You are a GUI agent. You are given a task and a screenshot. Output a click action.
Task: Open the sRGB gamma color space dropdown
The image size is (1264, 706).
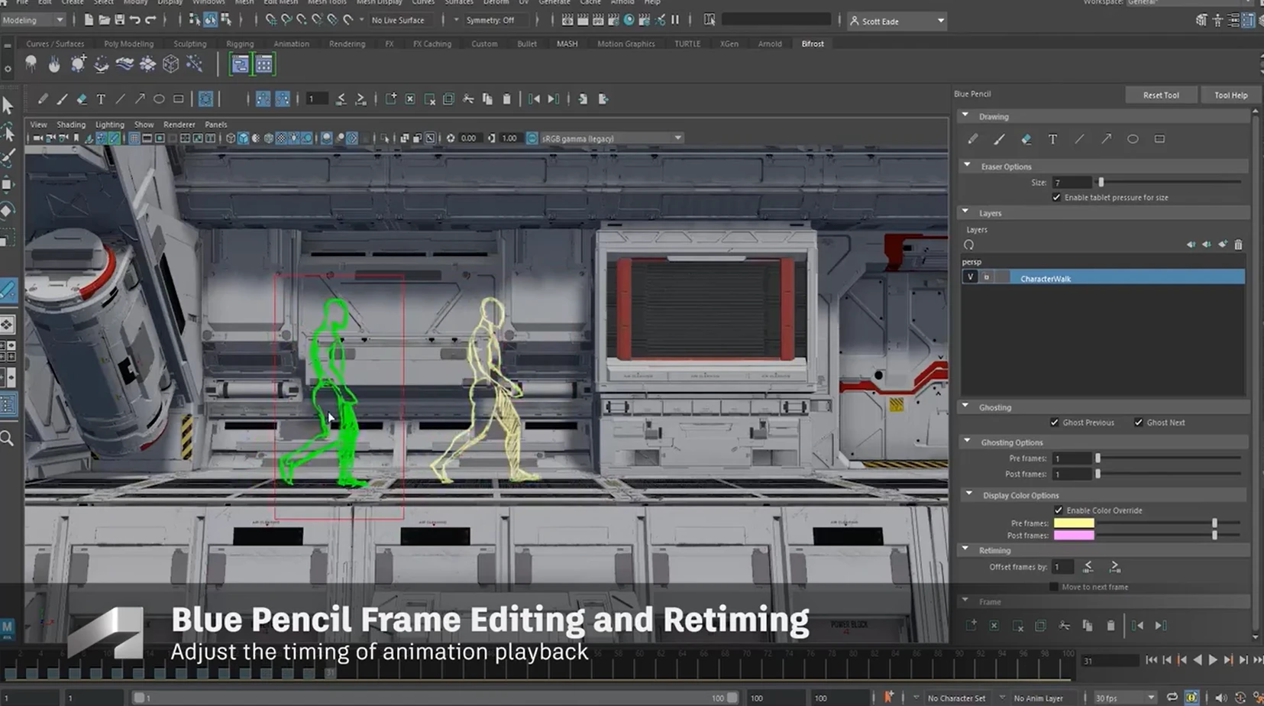coord(677,138)
